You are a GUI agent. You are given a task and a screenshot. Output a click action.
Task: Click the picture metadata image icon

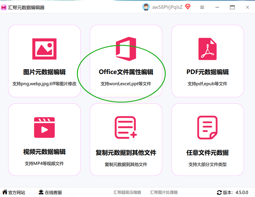(44, 49)
